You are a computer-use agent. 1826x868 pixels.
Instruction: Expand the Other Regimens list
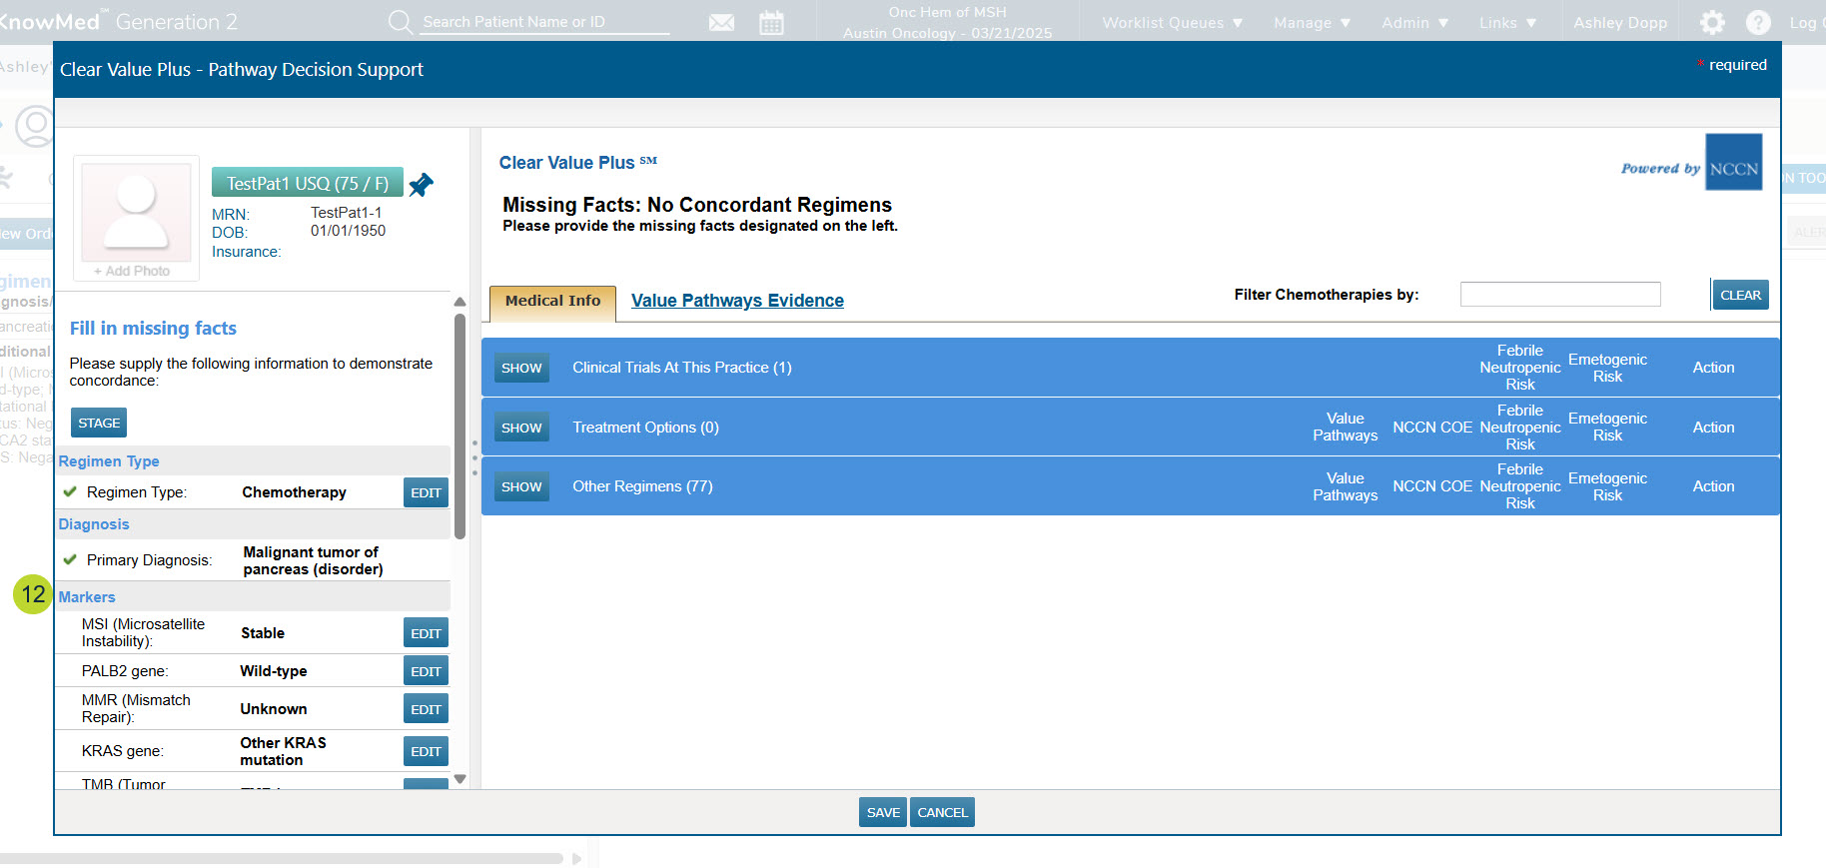pos(521,486)
